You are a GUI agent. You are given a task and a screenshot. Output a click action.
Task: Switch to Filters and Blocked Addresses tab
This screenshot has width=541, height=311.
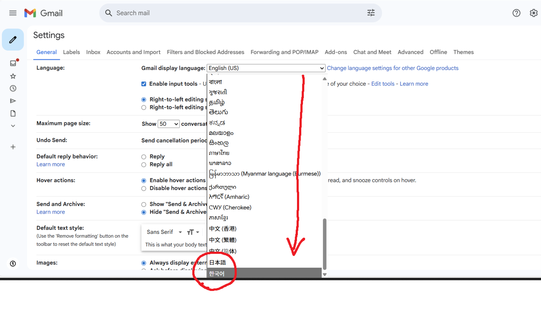(x=206, y=52)
